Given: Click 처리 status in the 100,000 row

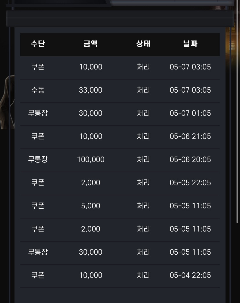Looking at the screenshot, I should 143,160.
